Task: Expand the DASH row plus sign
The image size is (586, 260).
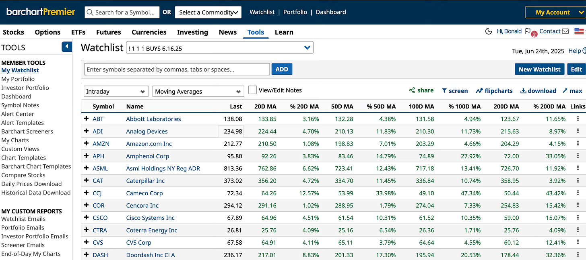Action: (86, 254)
